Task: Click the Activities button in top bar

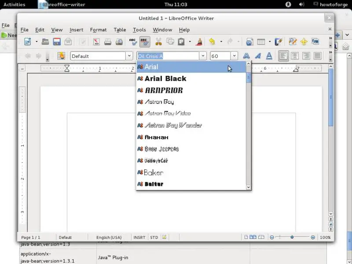Action: point(15,4)
